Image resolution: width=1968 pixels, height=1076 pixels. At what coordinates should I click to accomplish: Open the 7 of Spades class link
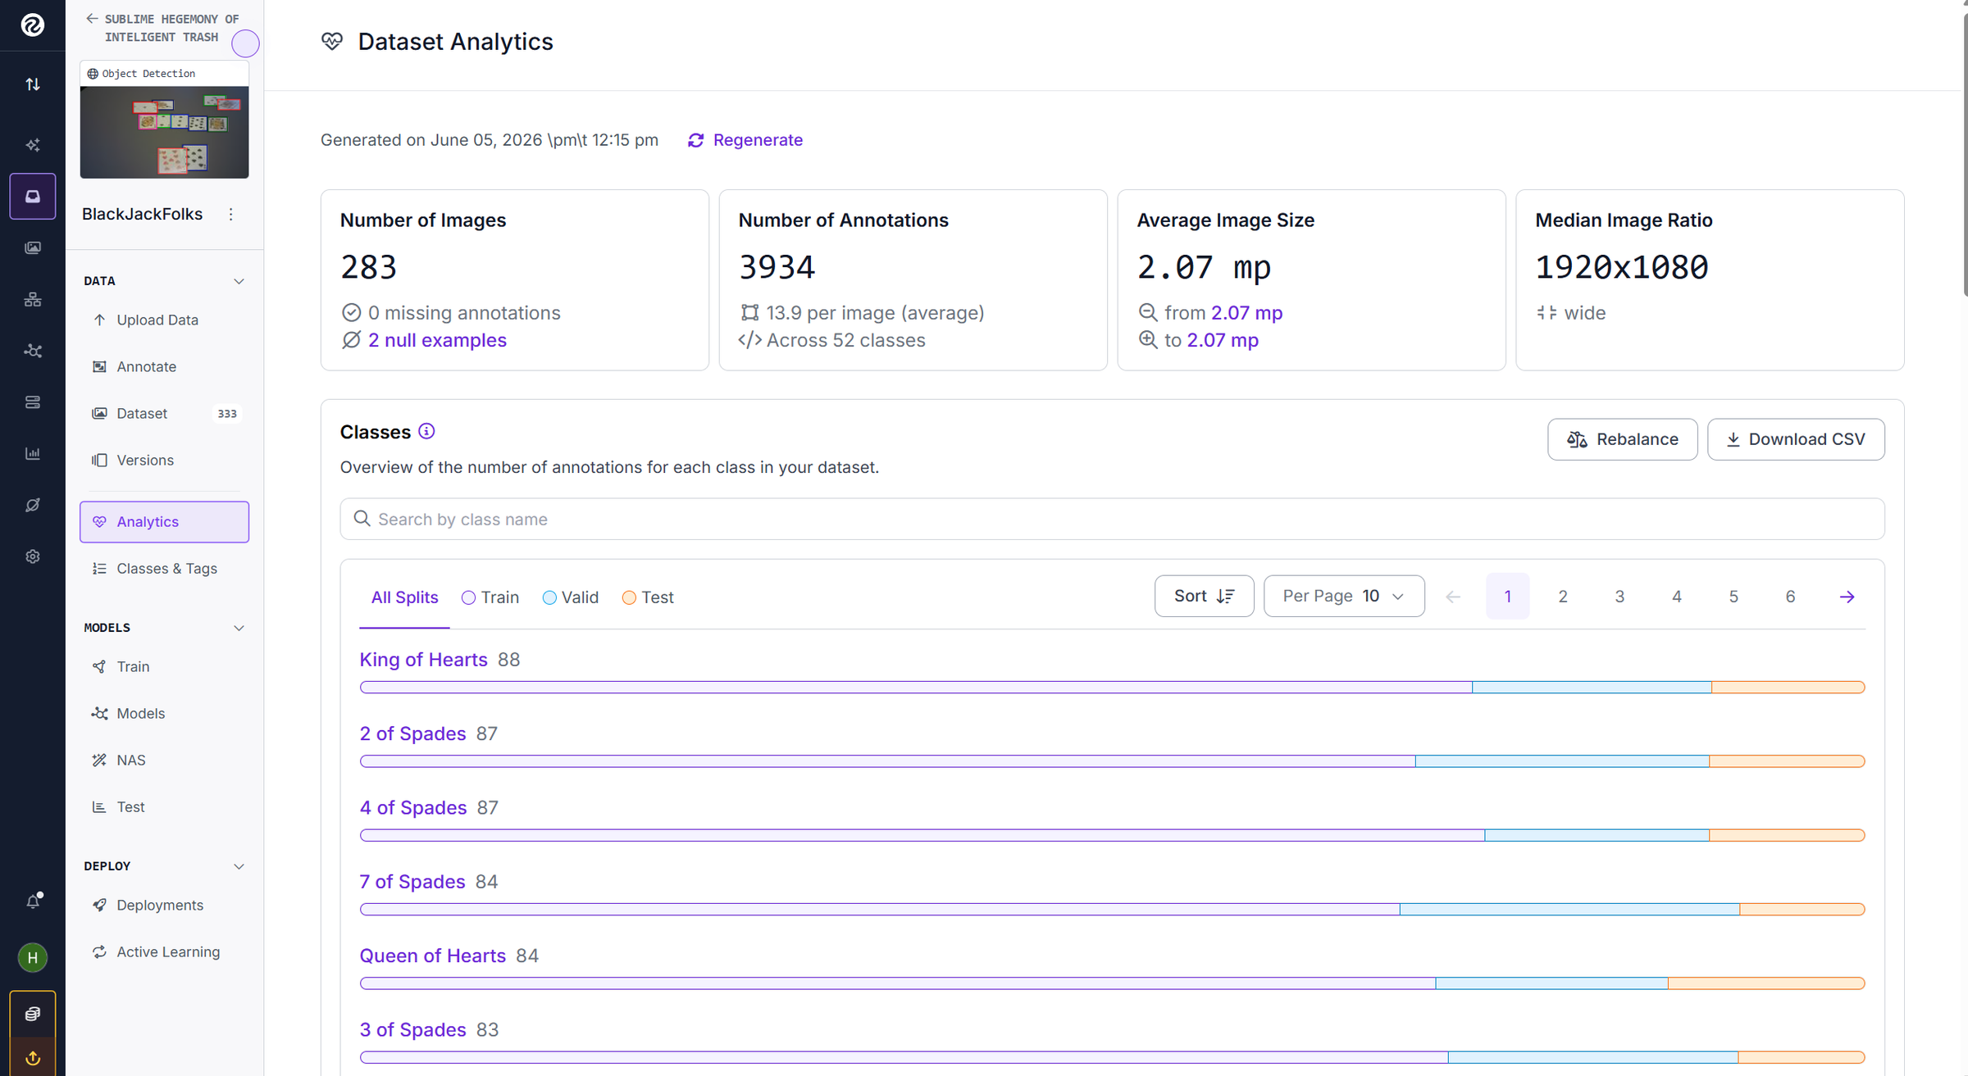[x=412, y=882]
